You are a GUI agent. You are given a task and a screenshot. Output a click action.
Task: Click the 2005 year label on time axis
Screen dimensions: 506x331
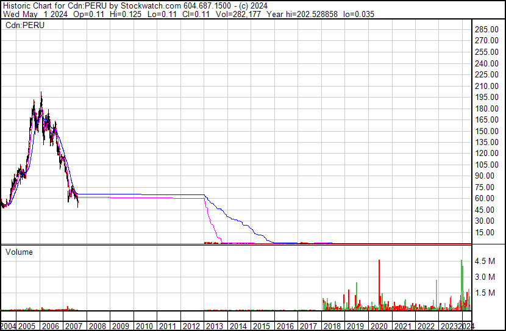point(27,326)
